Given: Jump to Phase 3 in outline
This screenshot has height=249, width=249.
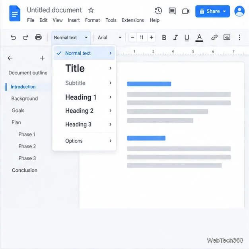Looking at the screenshot, I should point(27,158).
